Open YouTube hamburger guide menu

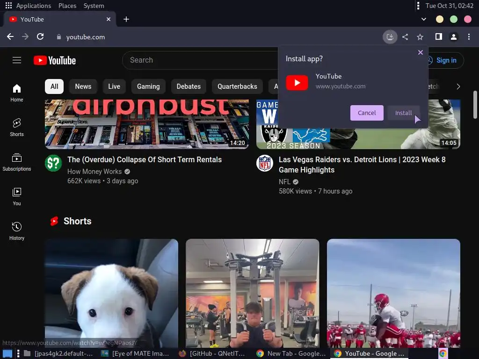tap(17, 60)
